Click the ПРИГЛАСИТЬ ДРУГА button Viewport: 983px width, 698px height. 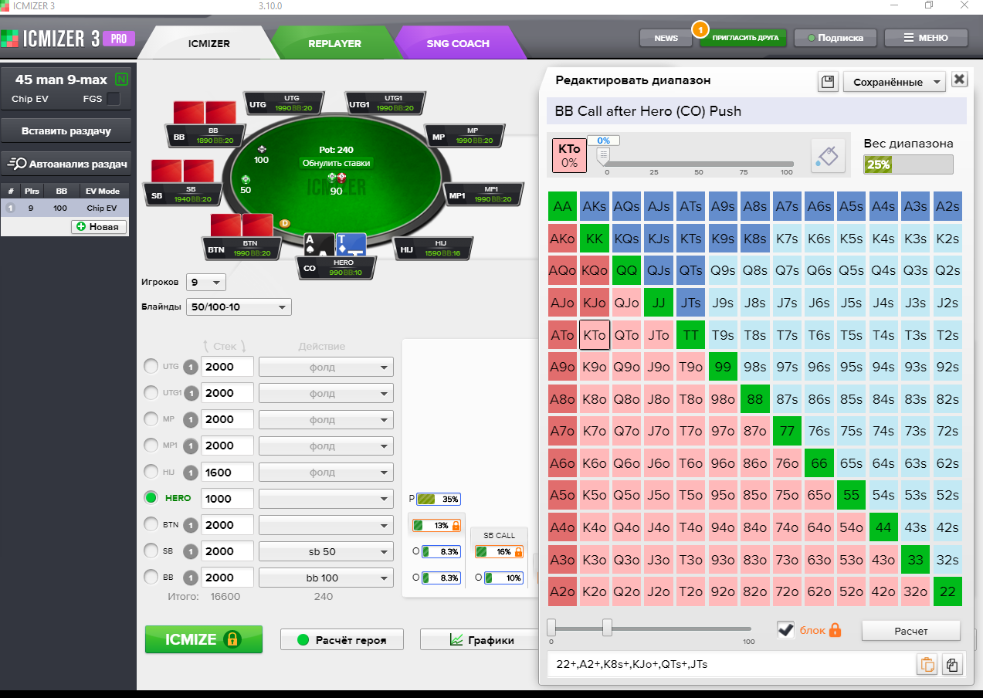[743, 38]
